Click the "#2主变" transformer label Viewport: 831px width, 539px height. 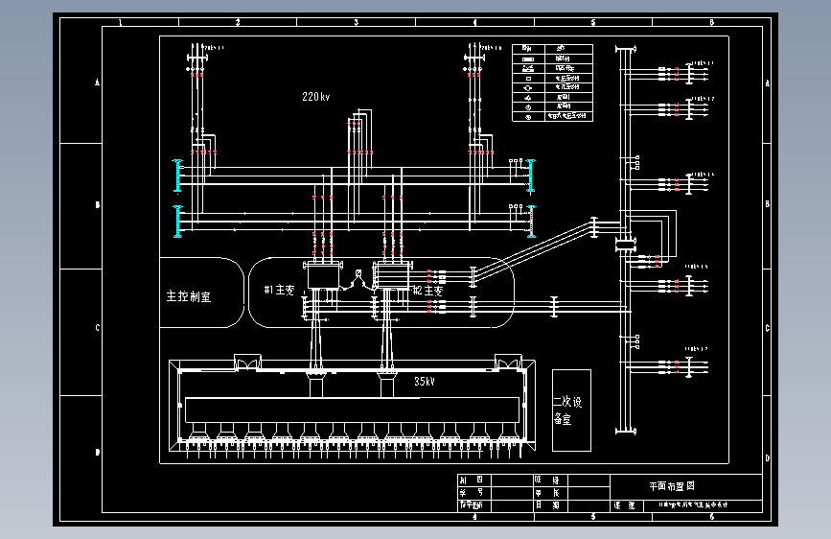click(x=427, y=291)
